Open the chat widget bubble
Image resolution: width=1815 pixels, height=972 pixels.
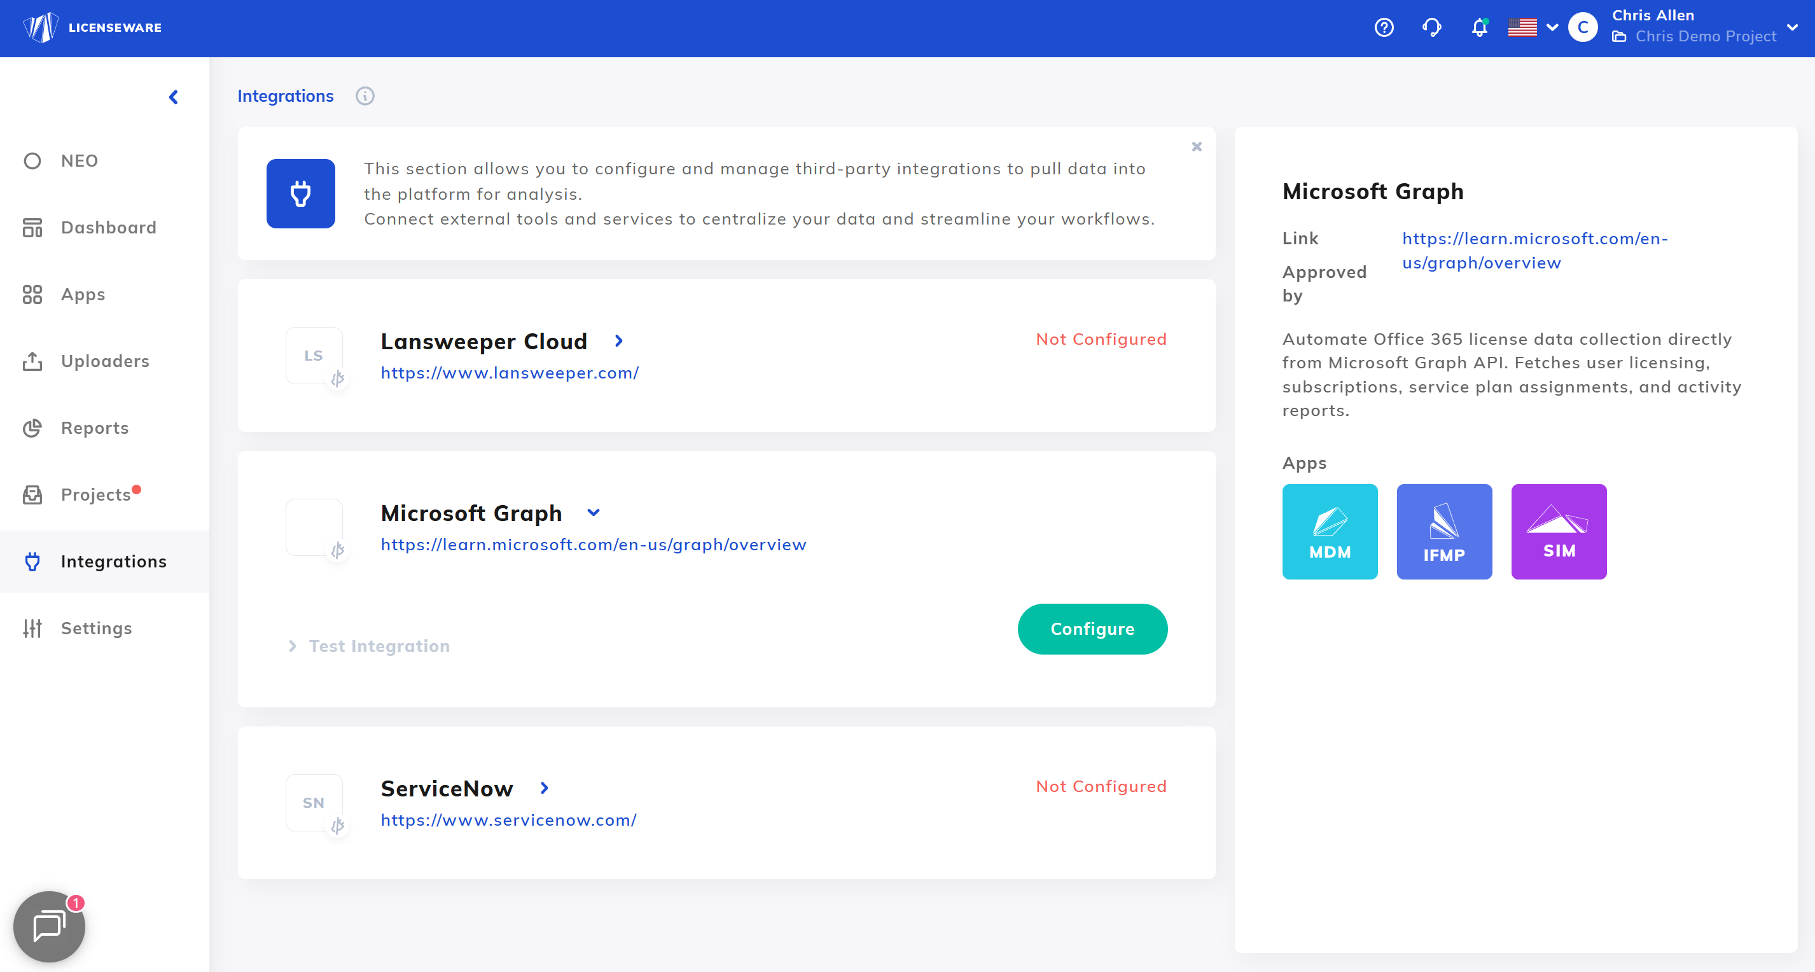48,926
